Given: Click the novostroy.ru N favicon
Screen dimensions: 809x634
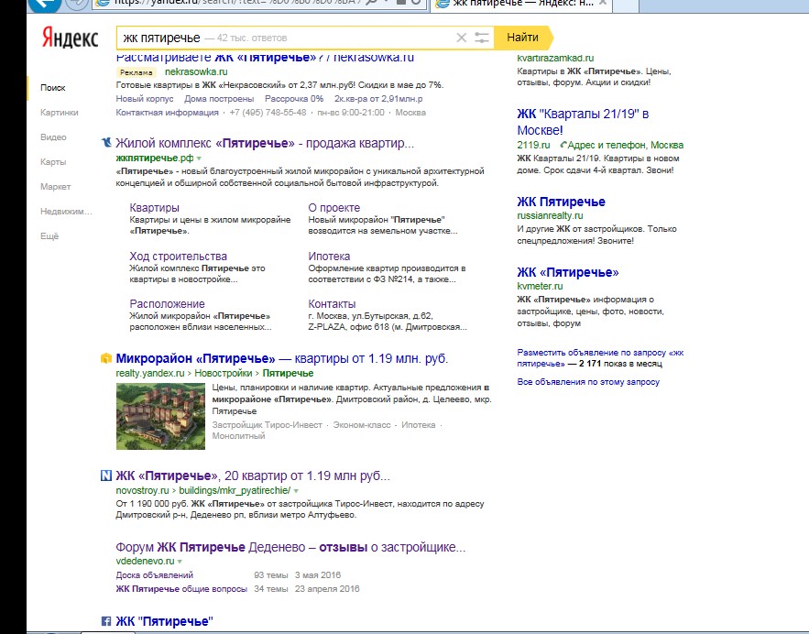Looking at the screenshot, I should [105, 475].
